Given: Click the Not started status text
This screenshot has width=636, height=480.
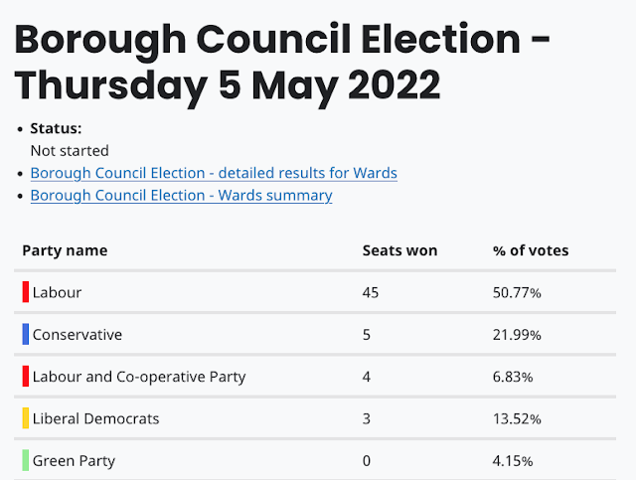Looking at the screenshot, I should [x=70, y=150].
